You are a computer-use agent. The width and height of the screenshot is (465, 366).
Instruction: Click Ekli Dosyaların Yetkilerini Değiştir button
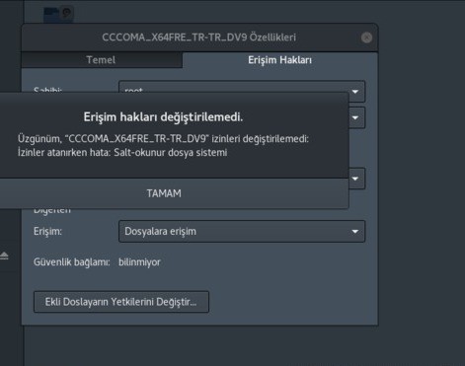[x=121, y=302]
